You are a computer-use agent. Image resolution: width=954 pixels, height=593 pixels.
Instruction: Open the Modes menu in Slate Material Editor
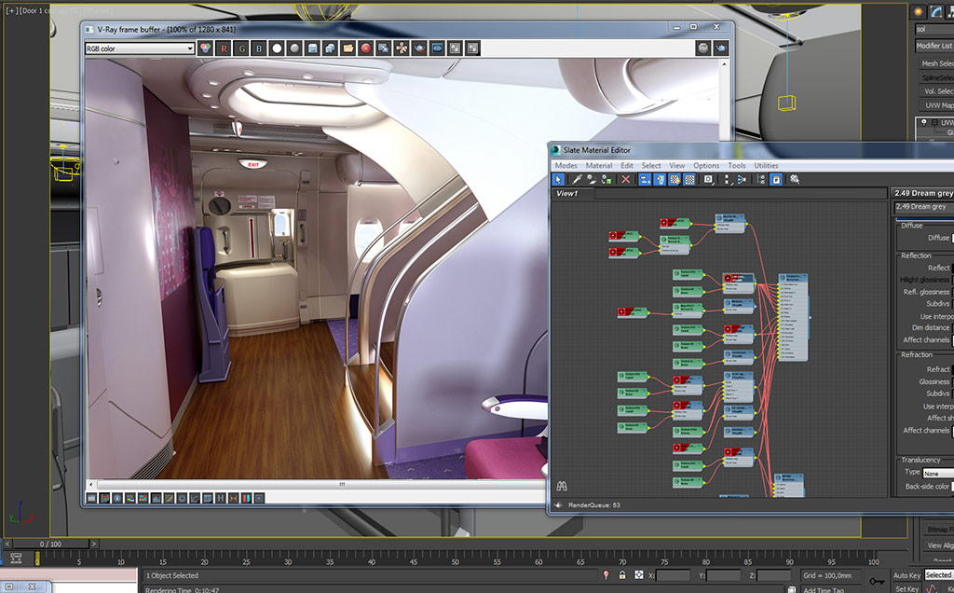coord(566,166)
